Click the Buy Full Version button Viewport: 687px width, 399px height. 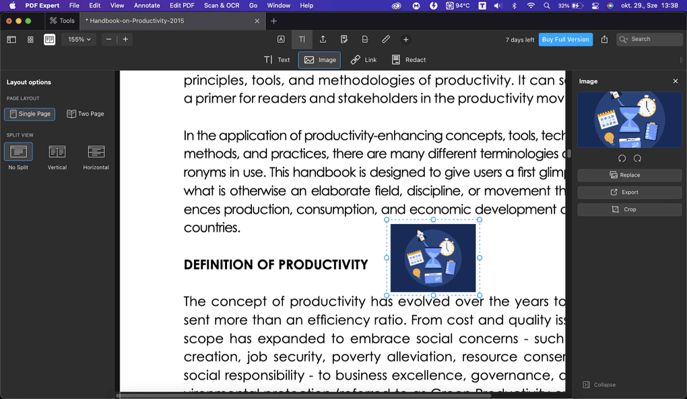[565, 39]
